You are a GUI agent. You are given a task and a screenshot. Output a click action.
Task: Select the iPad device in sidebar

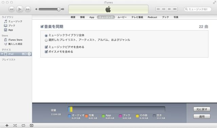click(16, 54)
